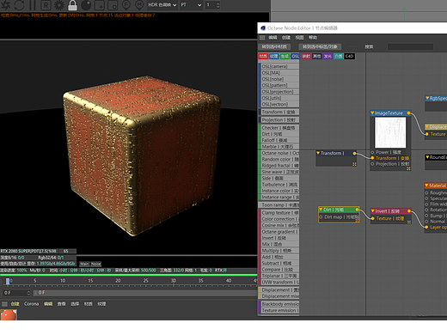
Task: Click frame 20 on the timeline ruler
Action: (118, 281)
